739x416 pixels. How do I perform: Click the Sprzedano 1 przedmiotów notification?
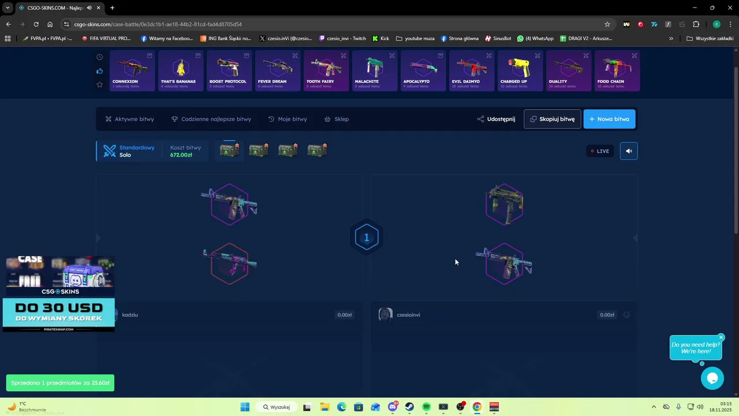(x=60, y=383)
